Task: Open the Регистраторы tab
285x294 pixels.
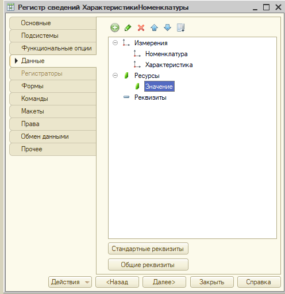Action: 53,73
